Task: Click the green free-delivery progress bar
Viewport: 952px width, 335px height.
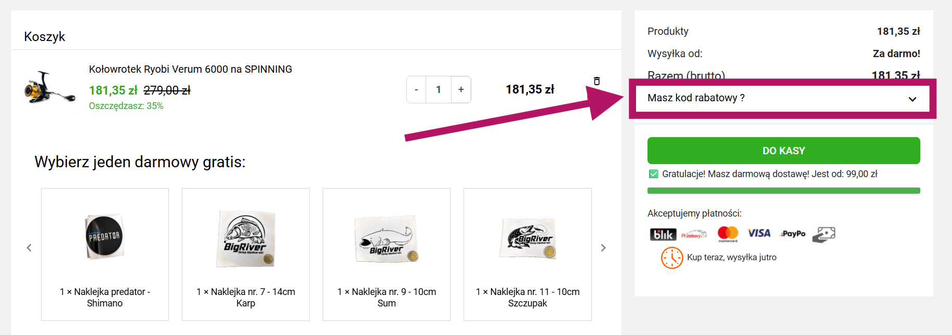Action: 784,191
